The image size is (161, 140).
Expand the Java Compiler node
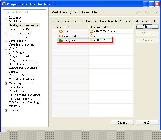[x=6, y=37]
